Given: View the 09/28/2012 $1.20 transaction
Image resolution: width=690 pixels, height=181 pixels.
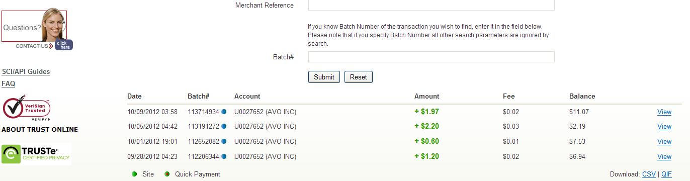Looking at the screenshot, I should point(664,157).
